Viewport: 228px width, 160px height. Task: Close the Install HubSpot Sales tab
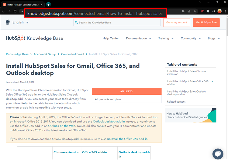click(x=42, y=5)
